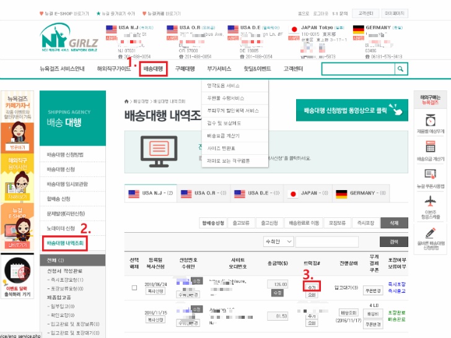Open 올바른 배송대행 신청방법 pencil icon
This screenshot has height=338, width=451.
[431, 233]
